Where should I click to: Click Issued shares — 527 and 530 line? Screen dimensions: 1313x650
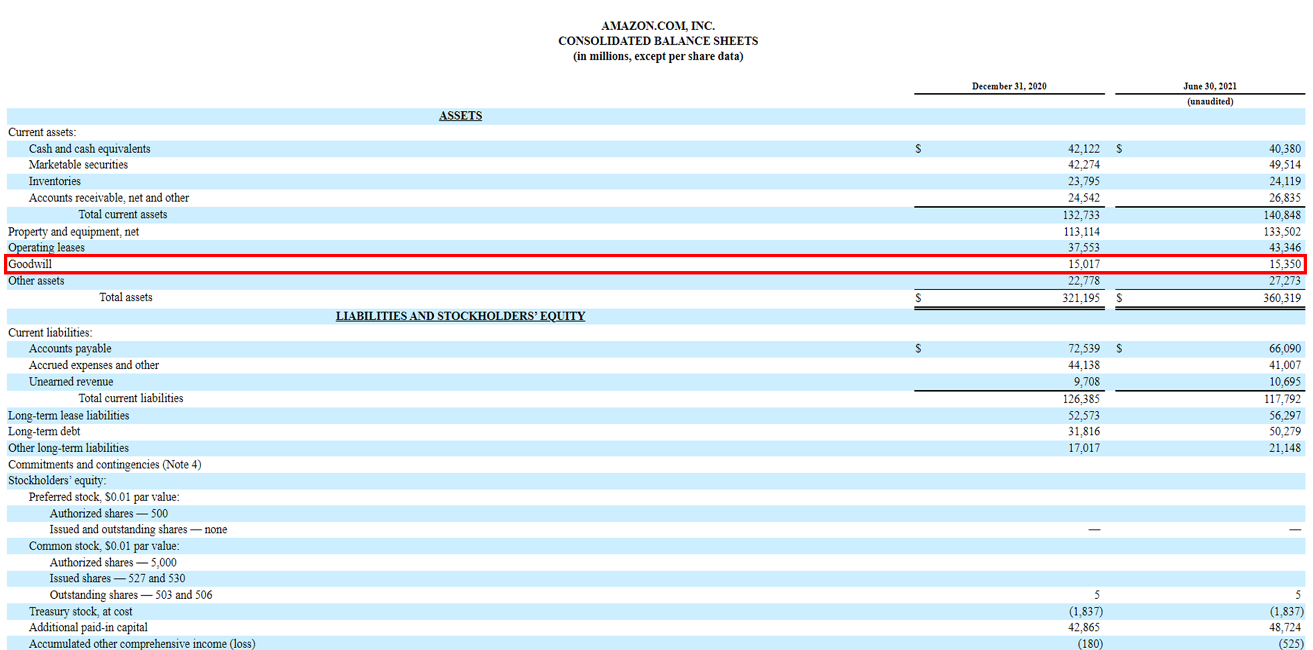(x=117, y=579)
